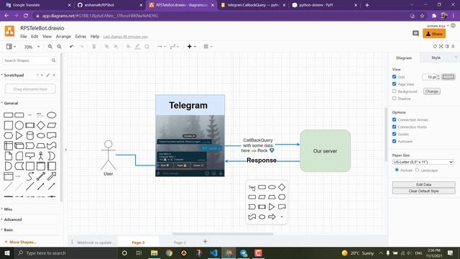Viewport: 460px width, 259px height.
Task: Click the zoom out magnifier icon
Action: tap(59, 46)
